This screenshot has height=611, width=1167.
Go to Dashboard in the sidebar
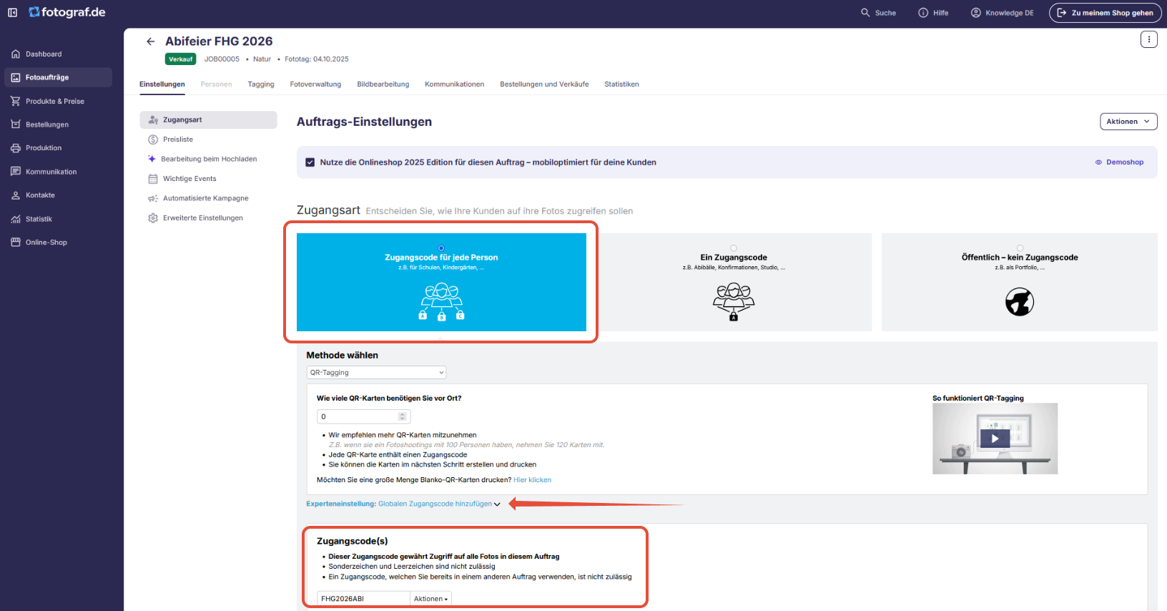pos(44,54)
